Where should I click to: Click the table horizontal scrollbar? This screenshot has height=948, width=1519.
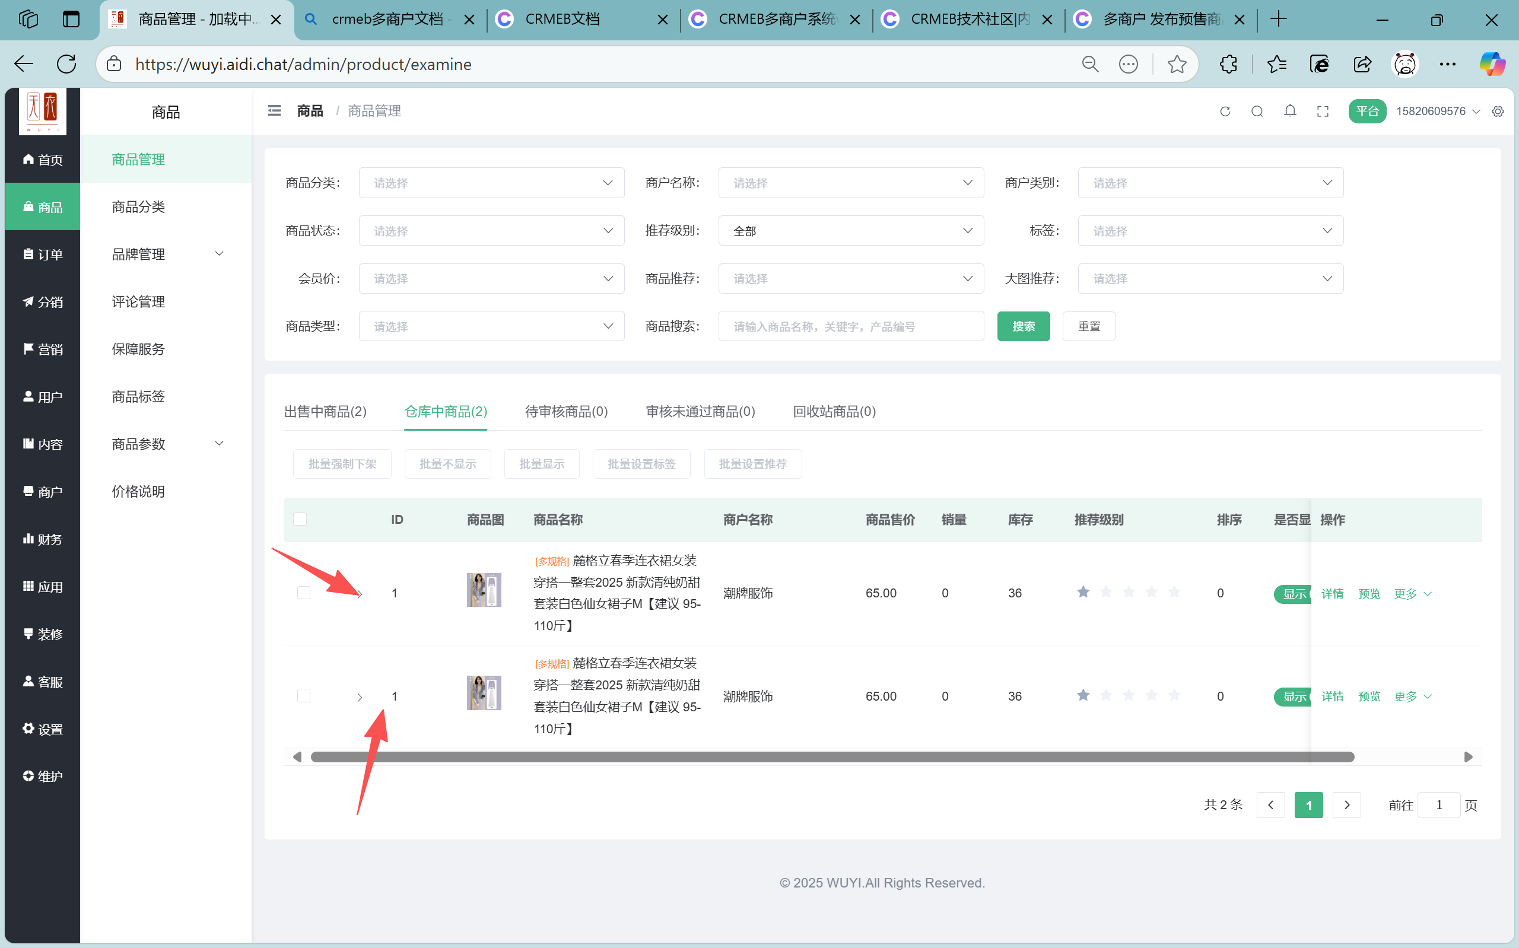pyautogui.click(x=832, y=757)
